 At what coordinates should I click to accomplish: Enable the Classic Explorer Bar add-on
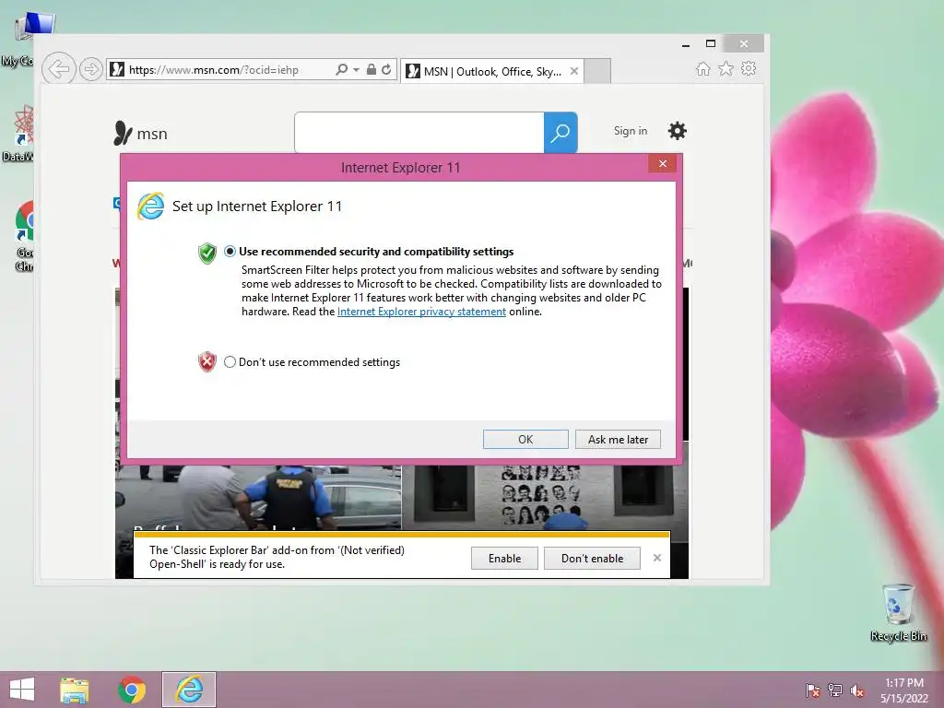(x=504, y=558)
